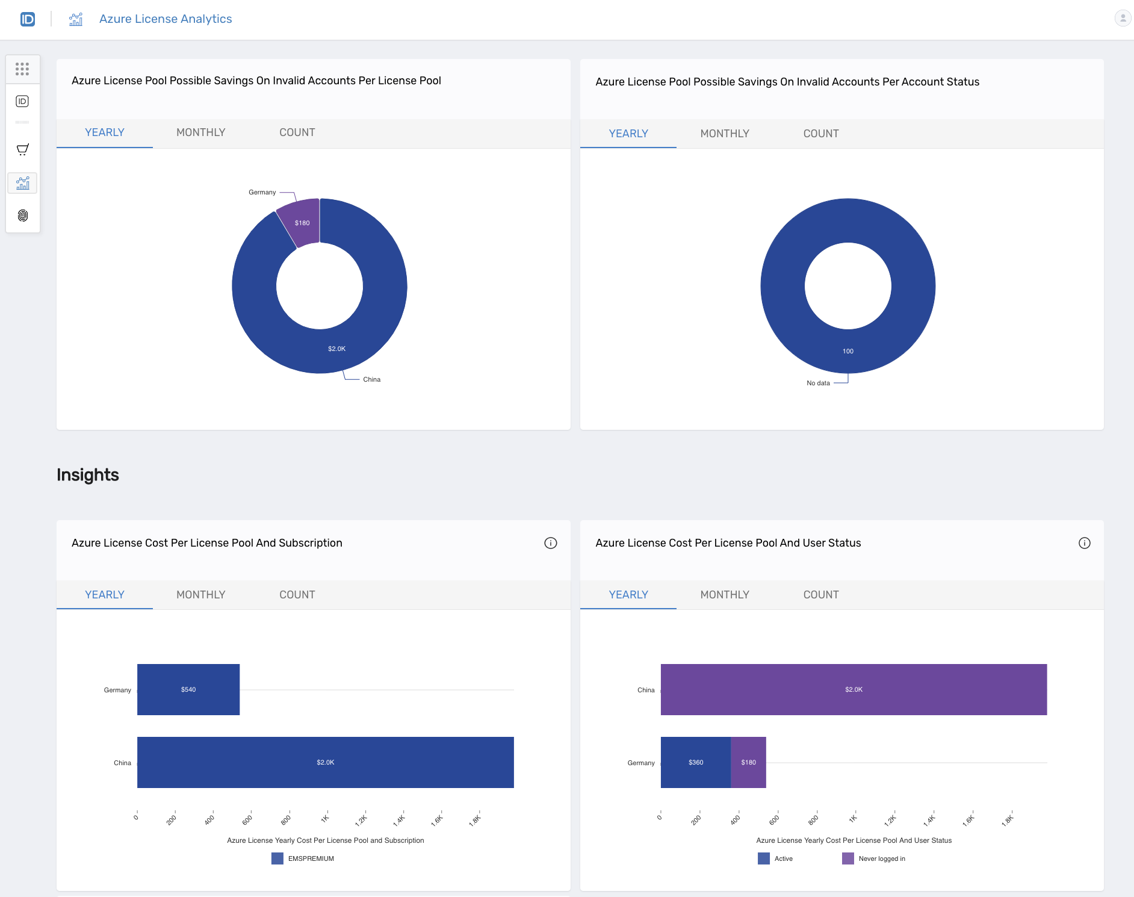Viewport: 1134px width, 897px height.
Task: Click the fingerprint module icon in the sidebar
Action: pos(22,216)
